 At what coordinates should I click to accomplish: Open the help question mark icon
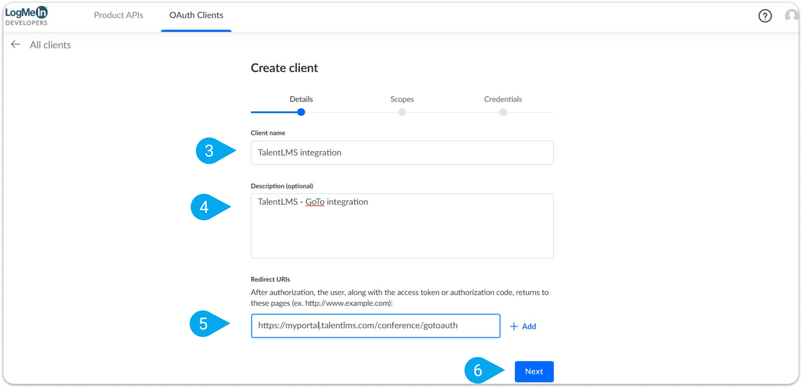(x=765, y=16)
